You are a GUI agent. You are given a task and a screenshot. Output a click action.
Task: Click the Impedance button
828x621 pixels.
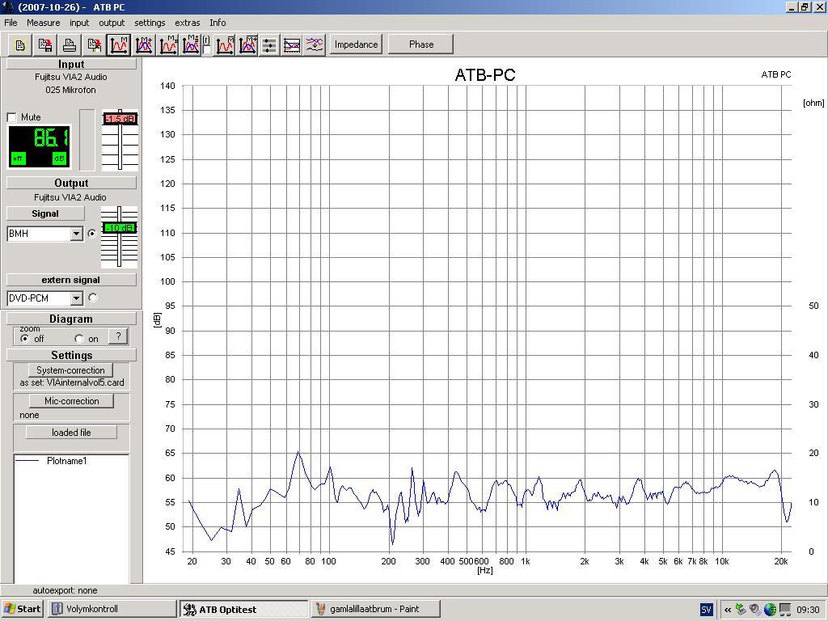point(356,44)
